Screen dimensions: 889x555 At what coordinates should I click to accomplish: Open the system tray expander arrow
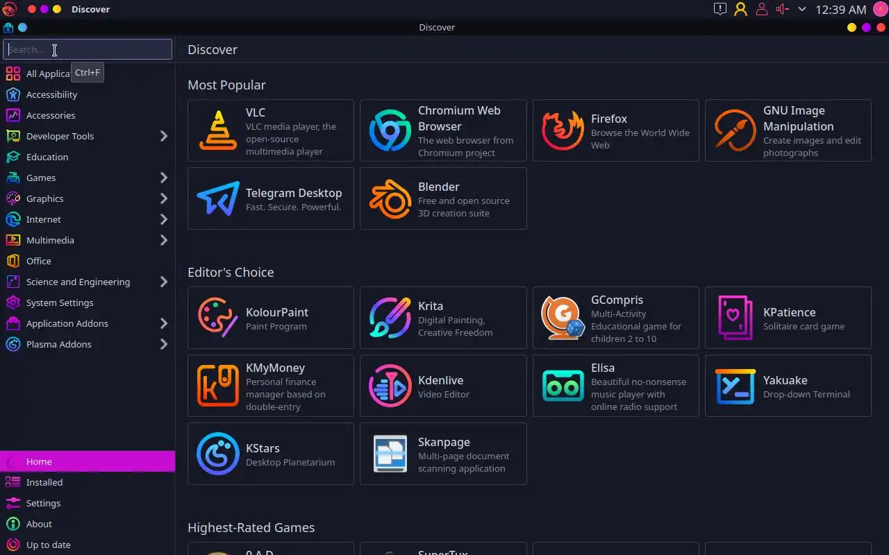click(x=802, y=9)
